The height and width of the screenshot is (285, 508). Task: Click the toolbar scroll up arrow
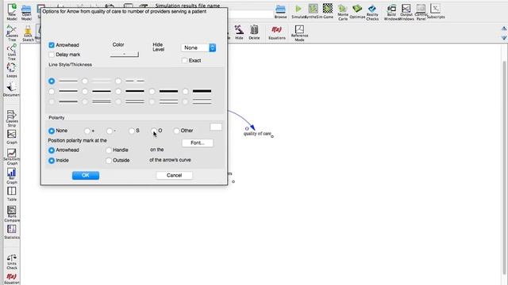504,28
